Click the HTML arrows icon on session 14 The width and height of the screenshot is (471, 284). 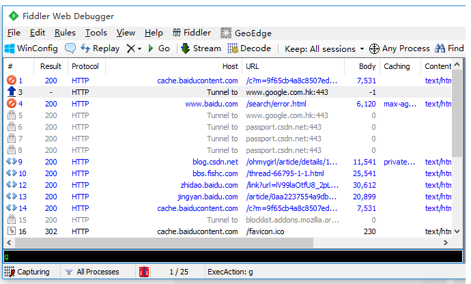coord(12,208)
